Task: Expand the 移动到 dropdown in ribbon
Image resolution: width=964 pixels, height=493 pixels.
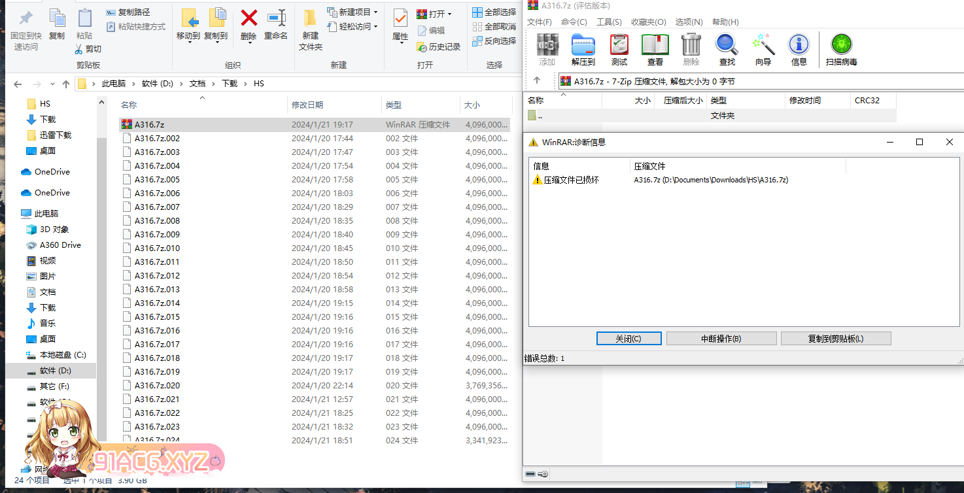Action: click(x=188, y=37)
